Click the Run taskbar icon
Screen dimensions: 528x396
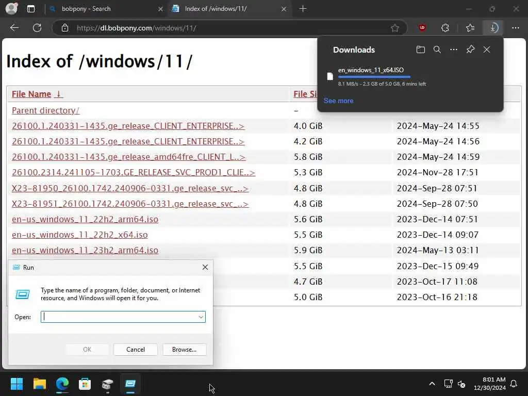[130, 384]
